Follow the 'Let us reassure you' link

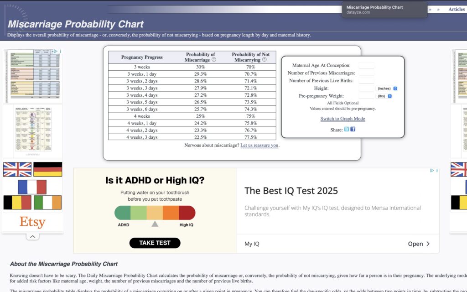pyautogui.click(x=259, y=145)
